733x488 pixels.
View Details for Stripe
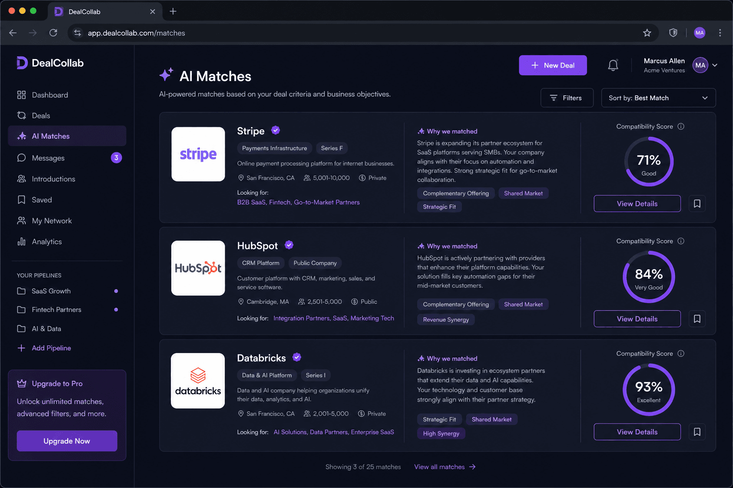pyautogui.click(x=637, y=203)
